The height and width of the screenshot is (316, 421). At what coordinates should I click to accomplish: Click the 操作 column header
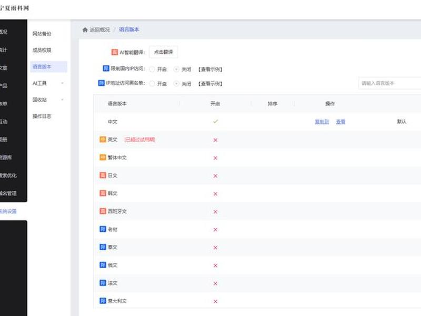click(330, 104)
